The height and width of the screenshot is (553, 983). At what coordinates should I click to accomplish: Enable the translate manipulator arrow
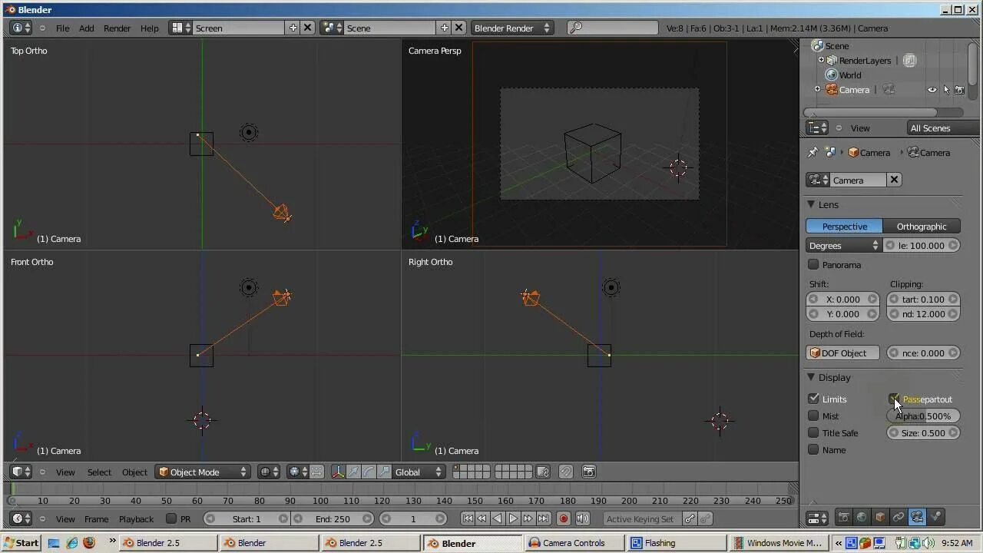353,472
